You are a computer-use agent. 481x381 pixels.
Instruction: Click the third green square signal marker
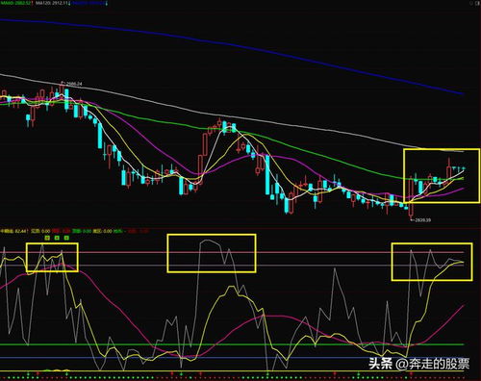point(66,238)
